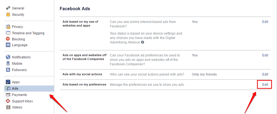Viewport: 277px width, 114px height.
Task: Click the Support Inbox lifebuoy icon
Action: (8, 101)
